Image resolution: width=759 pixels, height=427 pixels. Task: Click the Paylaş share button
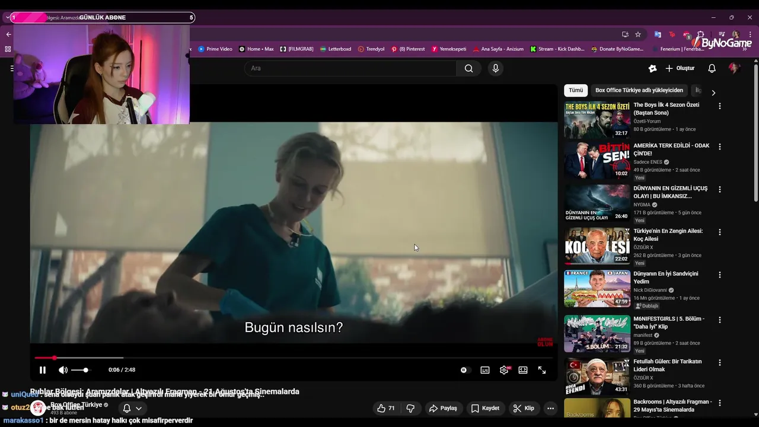(443, 408)
